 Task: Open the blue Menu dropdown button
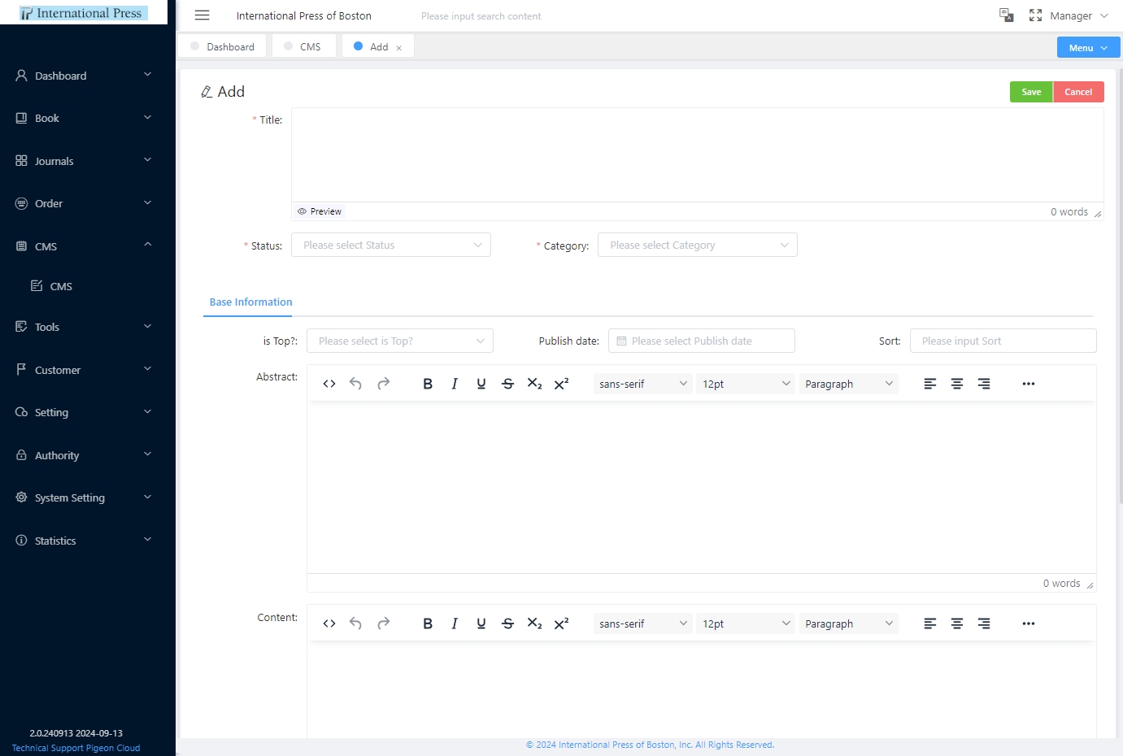[1089, 47]
